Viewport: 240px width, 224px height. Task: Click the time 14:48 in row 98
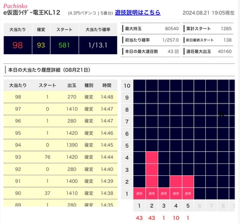[x=107, y=97]
